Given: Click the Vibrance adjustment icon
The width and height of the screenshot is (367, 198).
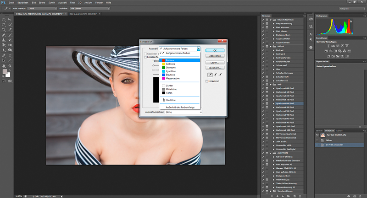Looking at the screenshot, I should click(347, 46).
